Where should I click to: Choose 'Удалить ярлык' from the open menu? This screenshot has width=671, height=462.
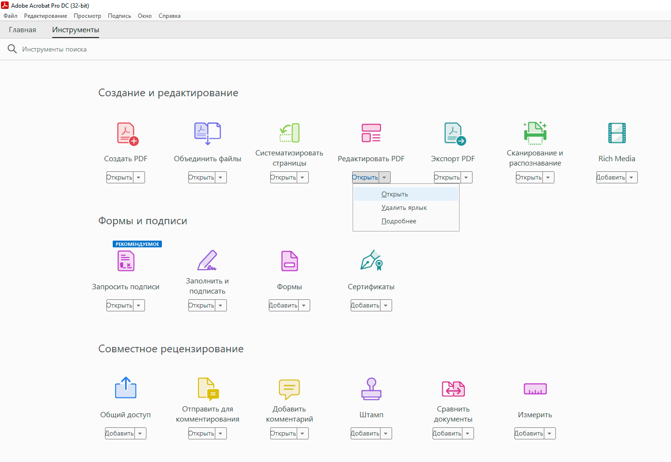[404, 208]
